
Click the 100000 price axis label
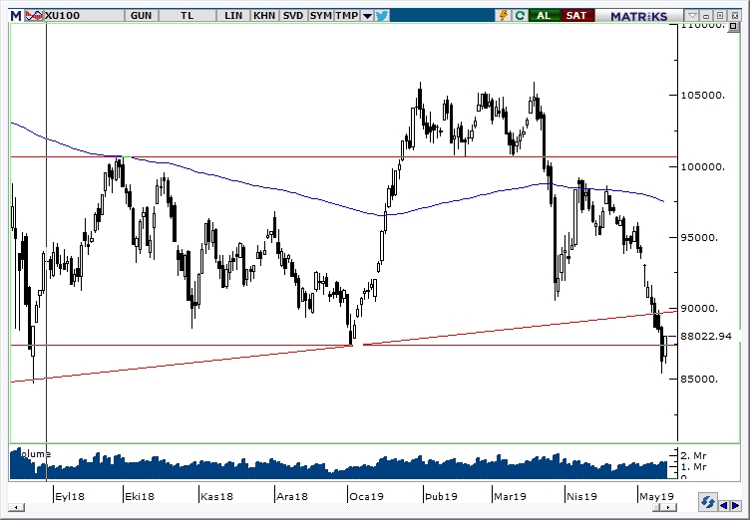[x=703, y=166]
